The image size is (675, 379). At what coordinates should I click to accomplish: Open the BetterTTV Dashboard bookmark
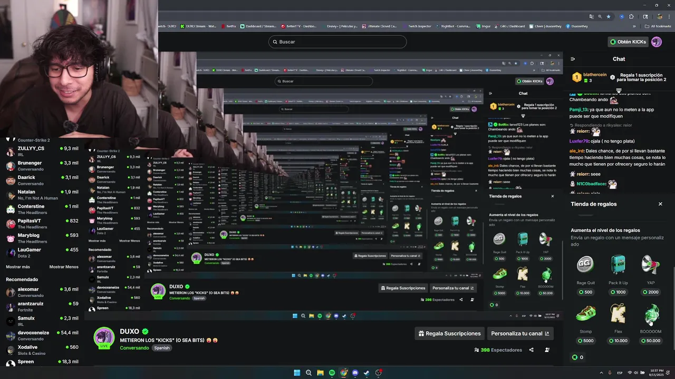coord(298,26)
